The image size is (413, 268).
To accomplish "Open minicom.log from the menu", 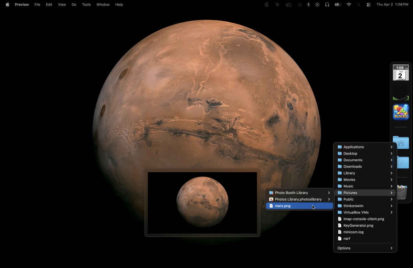I will [x=365, y=232].
